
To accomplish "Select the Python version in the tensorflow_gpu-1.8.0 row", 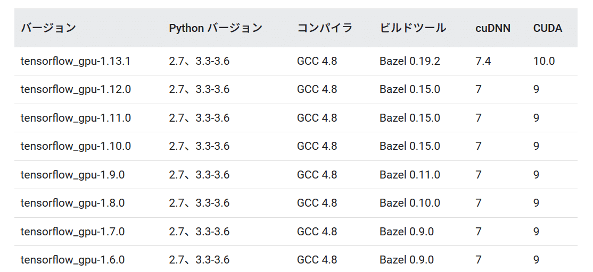I will click(x=199, y=203).
